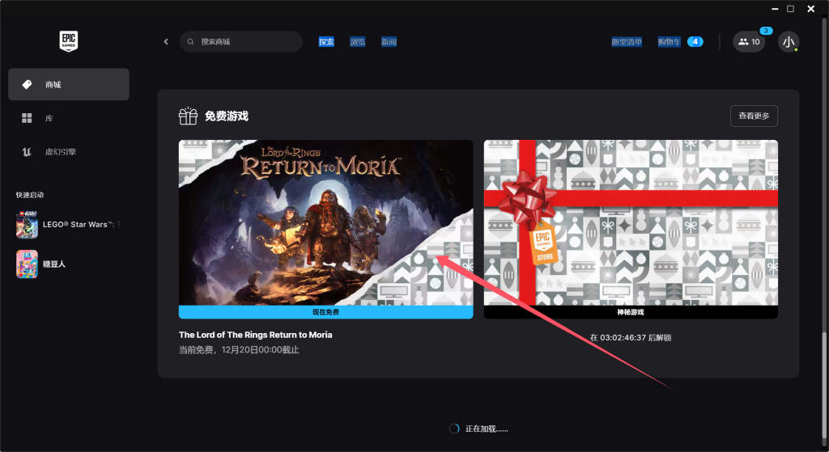Click the store price-tag icon
Screen dimensions: 829x452
(x=27, y=84)
